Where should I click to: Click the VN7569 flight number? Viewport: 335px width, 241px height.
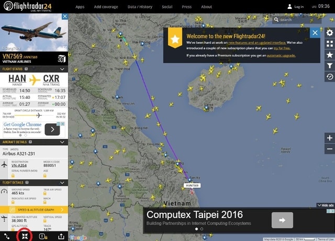(x=13, y=56)
